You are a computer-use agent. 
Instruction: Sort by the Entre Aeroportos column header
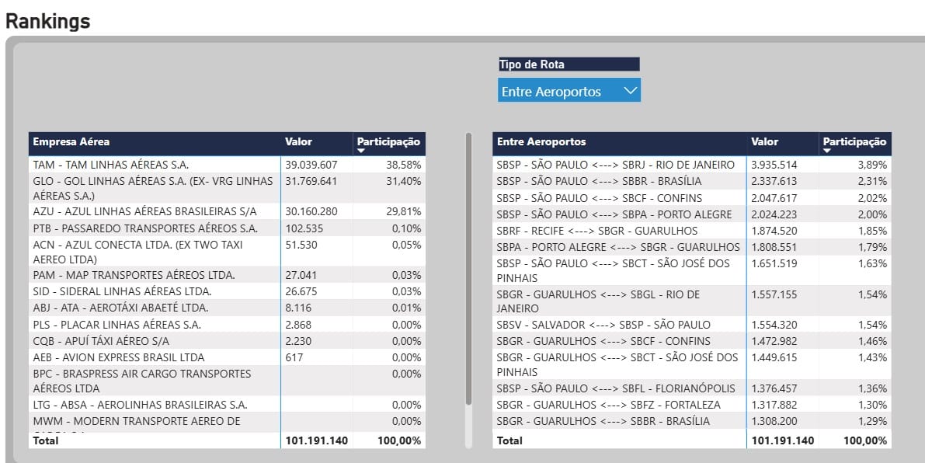pos(541,142)
